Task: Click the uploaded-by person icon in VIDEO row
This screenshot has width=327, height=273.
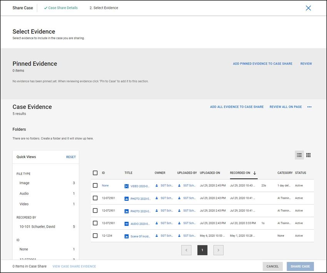Action: 179,185
